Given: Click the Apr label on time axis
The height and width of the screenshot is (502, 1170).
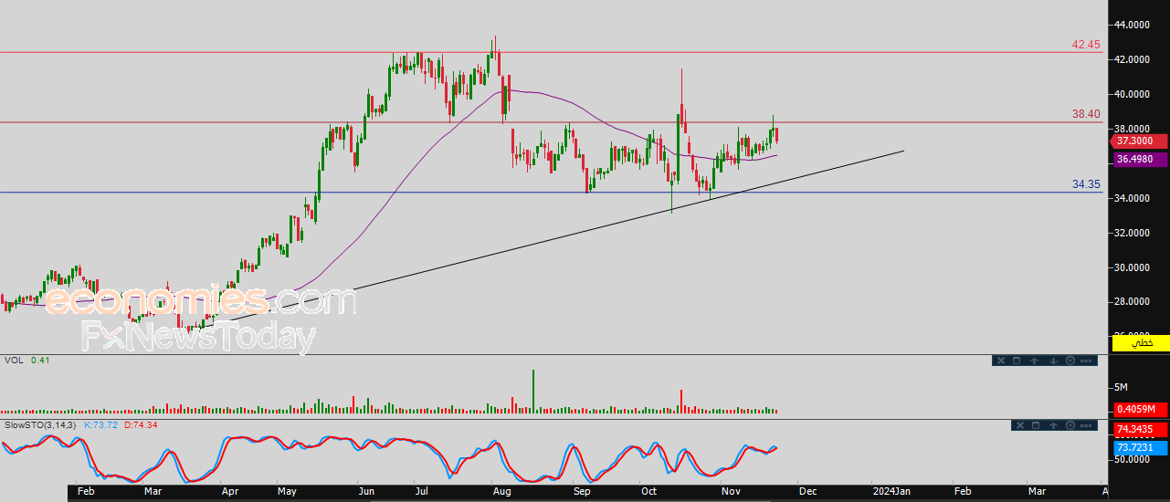Looking at the screenshot, I should tap(230, 491).
